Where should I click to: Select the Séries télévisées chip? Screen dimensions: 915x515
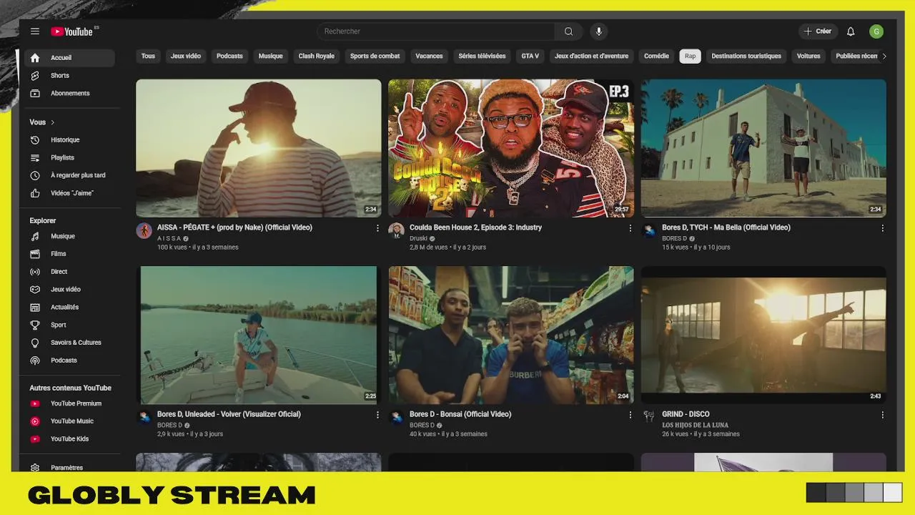coord(482,57)
